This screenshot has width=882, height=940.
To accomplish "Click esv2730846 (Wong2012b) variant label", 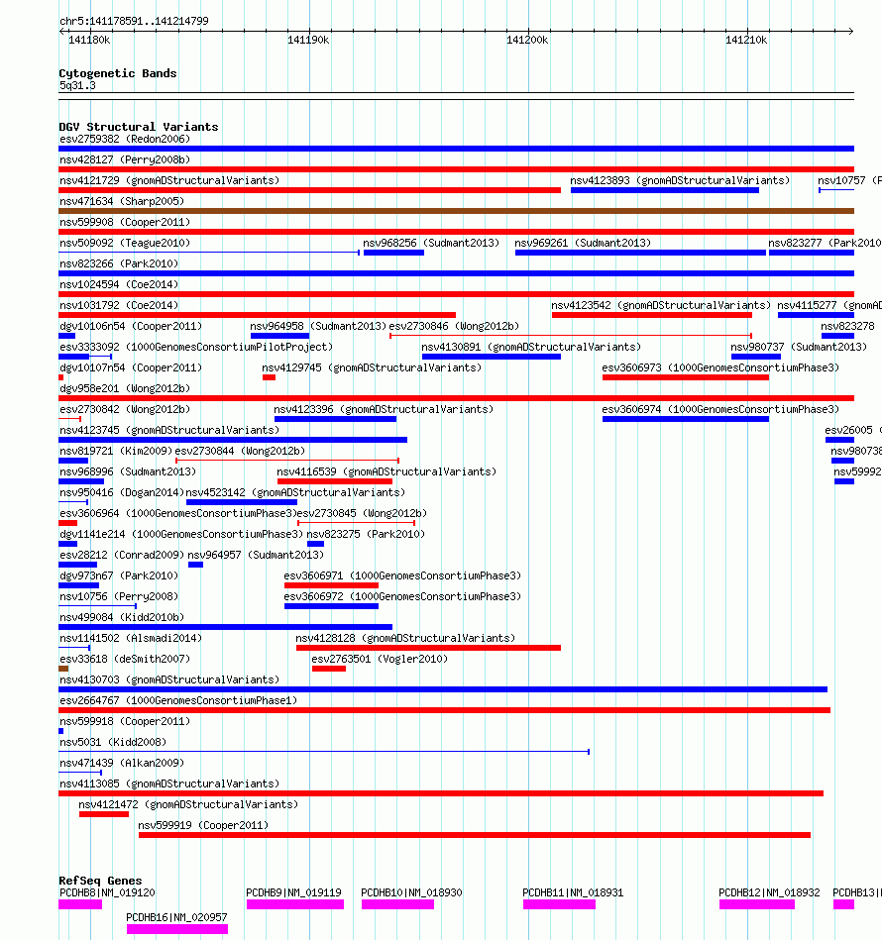I will pos(455,326).
